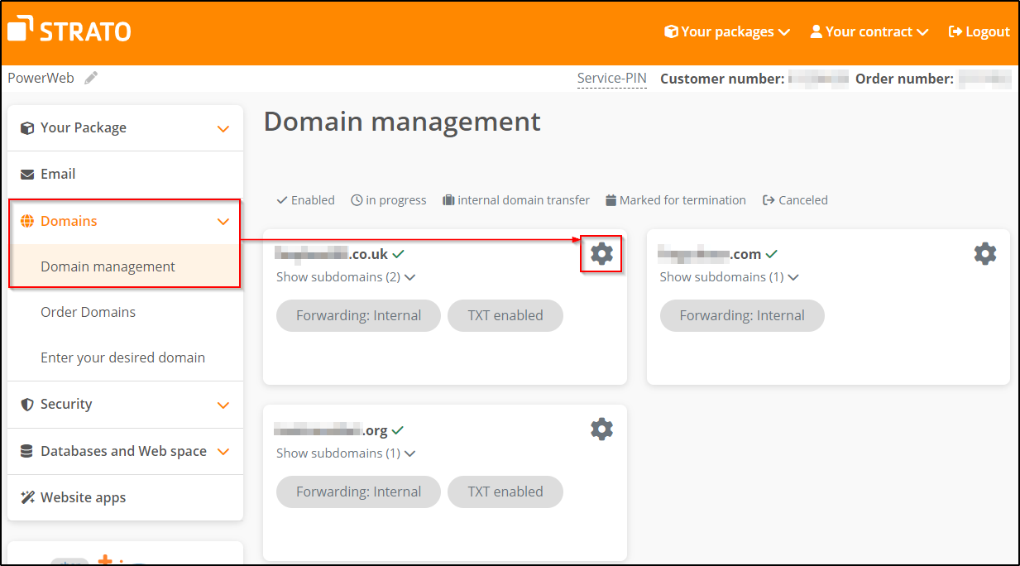Viewport: 1020px width, 566px height.
Task: Open settings gear for the .org domain
Action: coord(601,429)
